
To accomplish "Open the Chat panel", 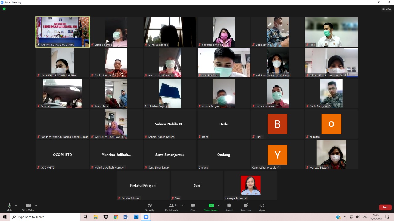I will coord(193,207).
